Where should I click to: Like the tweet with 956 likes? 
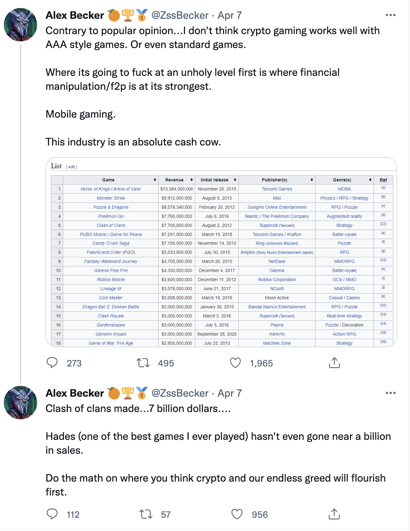click(x=237, y=514)
